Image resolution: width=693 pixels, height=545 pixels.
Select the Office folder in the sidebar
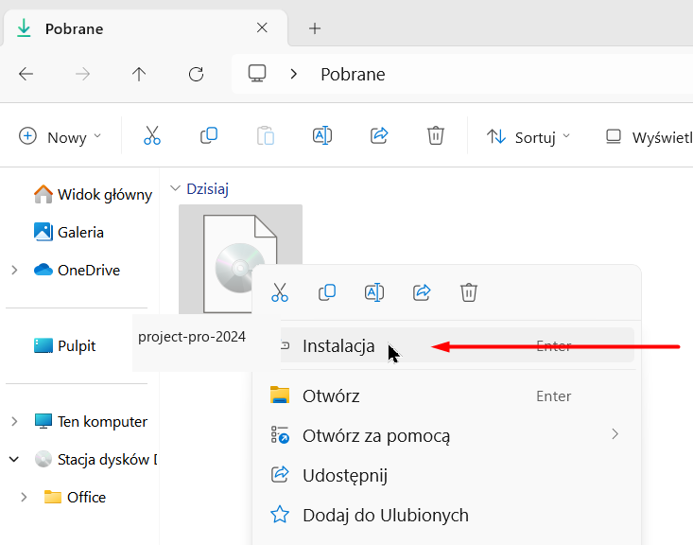75,497
